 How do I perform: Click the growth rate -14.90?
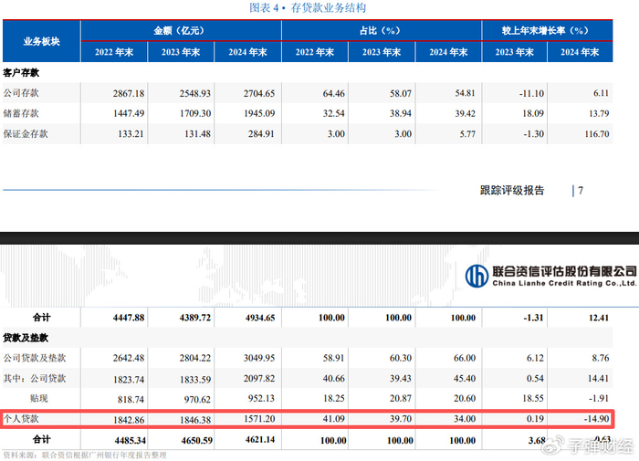pos(597,419)
